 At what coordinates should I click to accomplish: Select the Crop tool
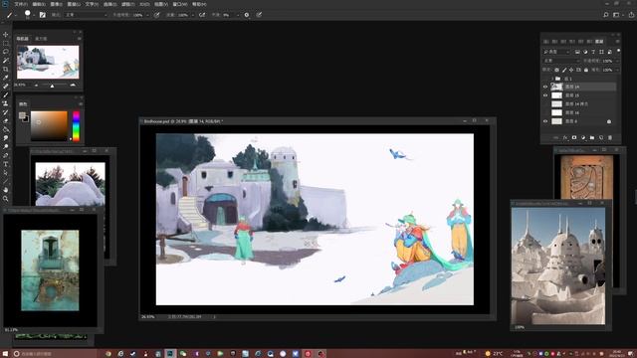(x=6, y=69)
